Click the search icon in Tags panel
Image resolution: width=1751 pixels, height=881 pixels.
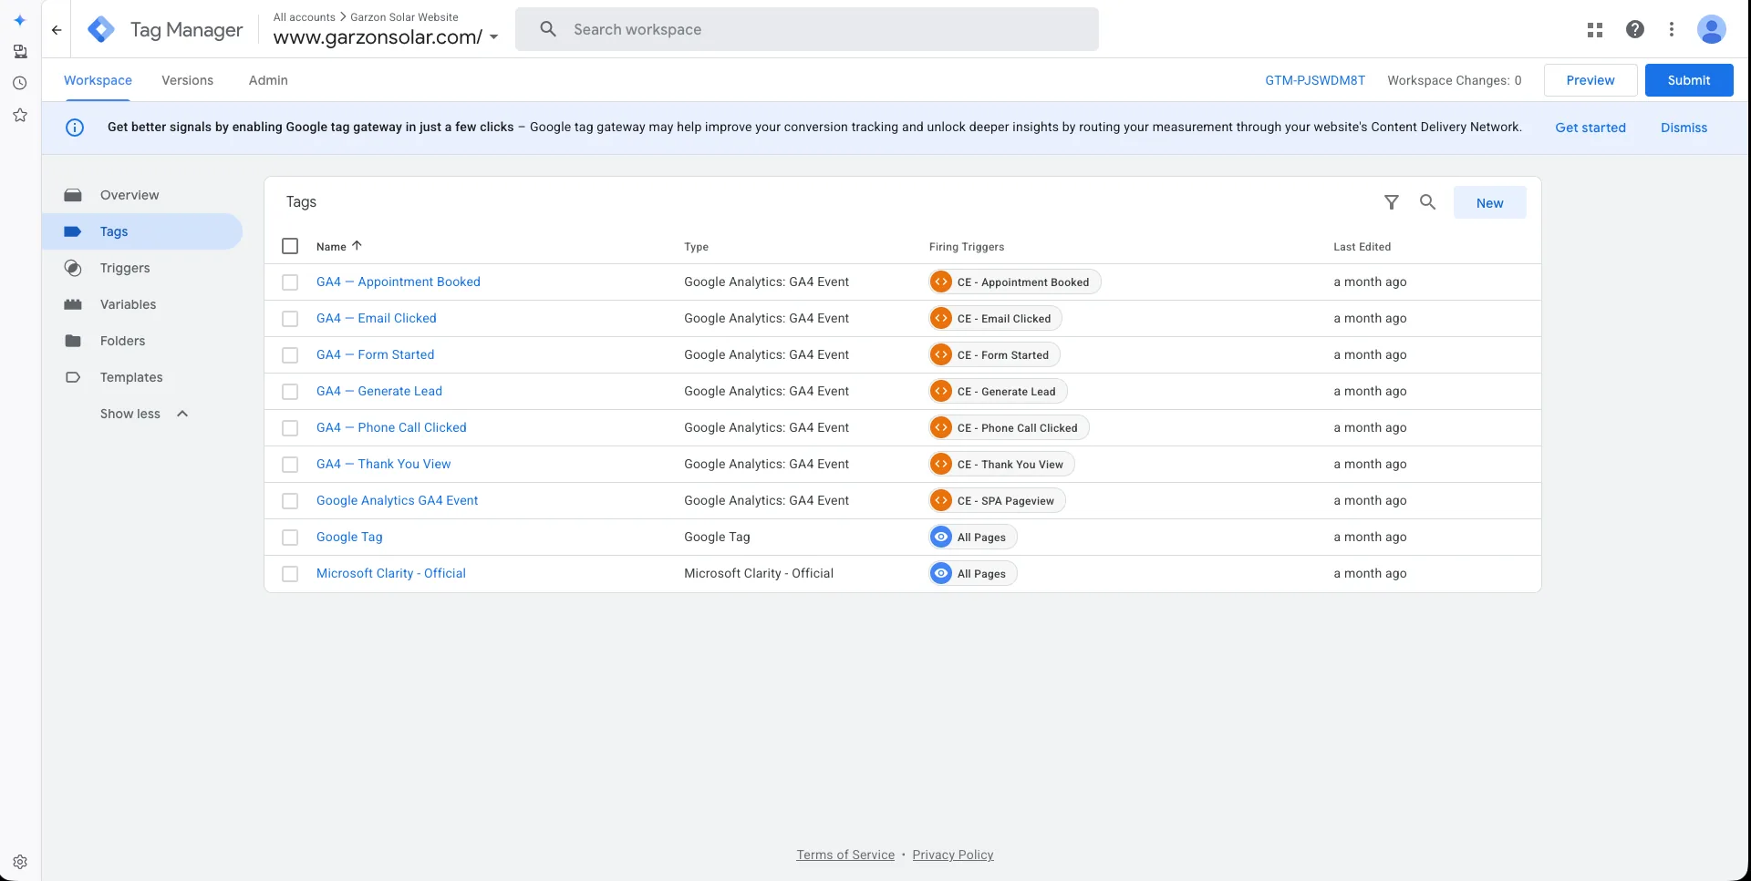point(1428,202)
